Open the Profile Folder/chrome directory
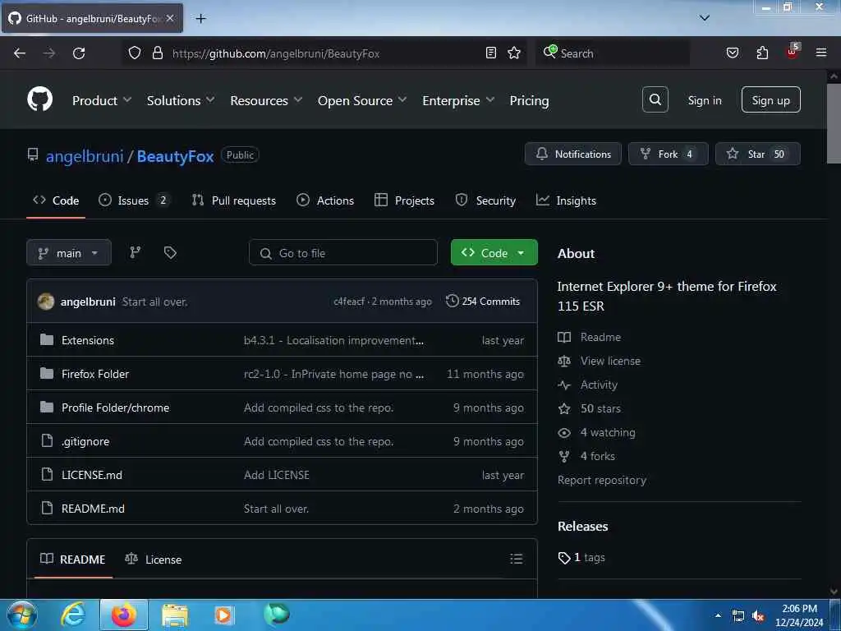 pos(115,408)
